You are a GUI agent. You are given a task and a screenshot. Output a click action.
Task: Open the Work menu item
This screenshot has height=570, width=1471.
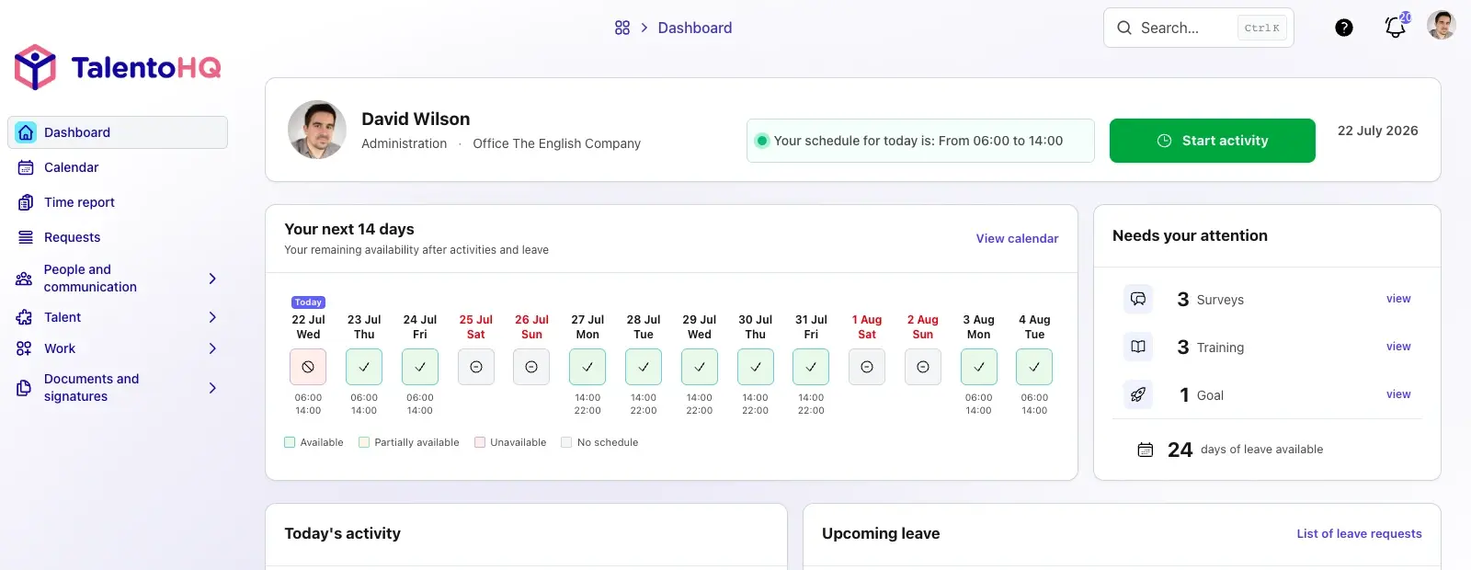(x=118, y=348)
